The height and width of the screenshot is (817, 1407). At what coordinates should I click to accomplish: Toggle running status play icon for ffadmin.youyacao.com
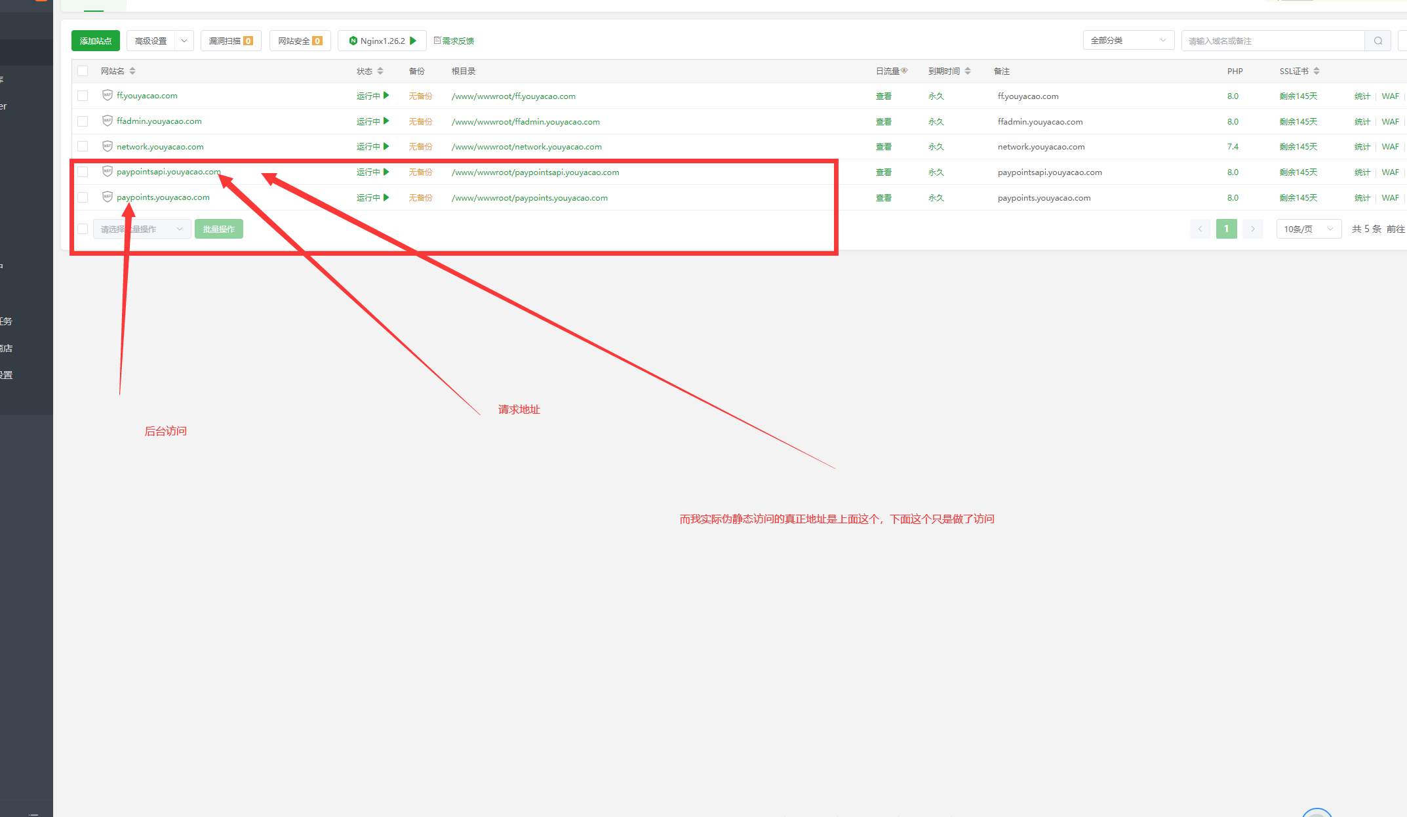(x=386, y=121)
